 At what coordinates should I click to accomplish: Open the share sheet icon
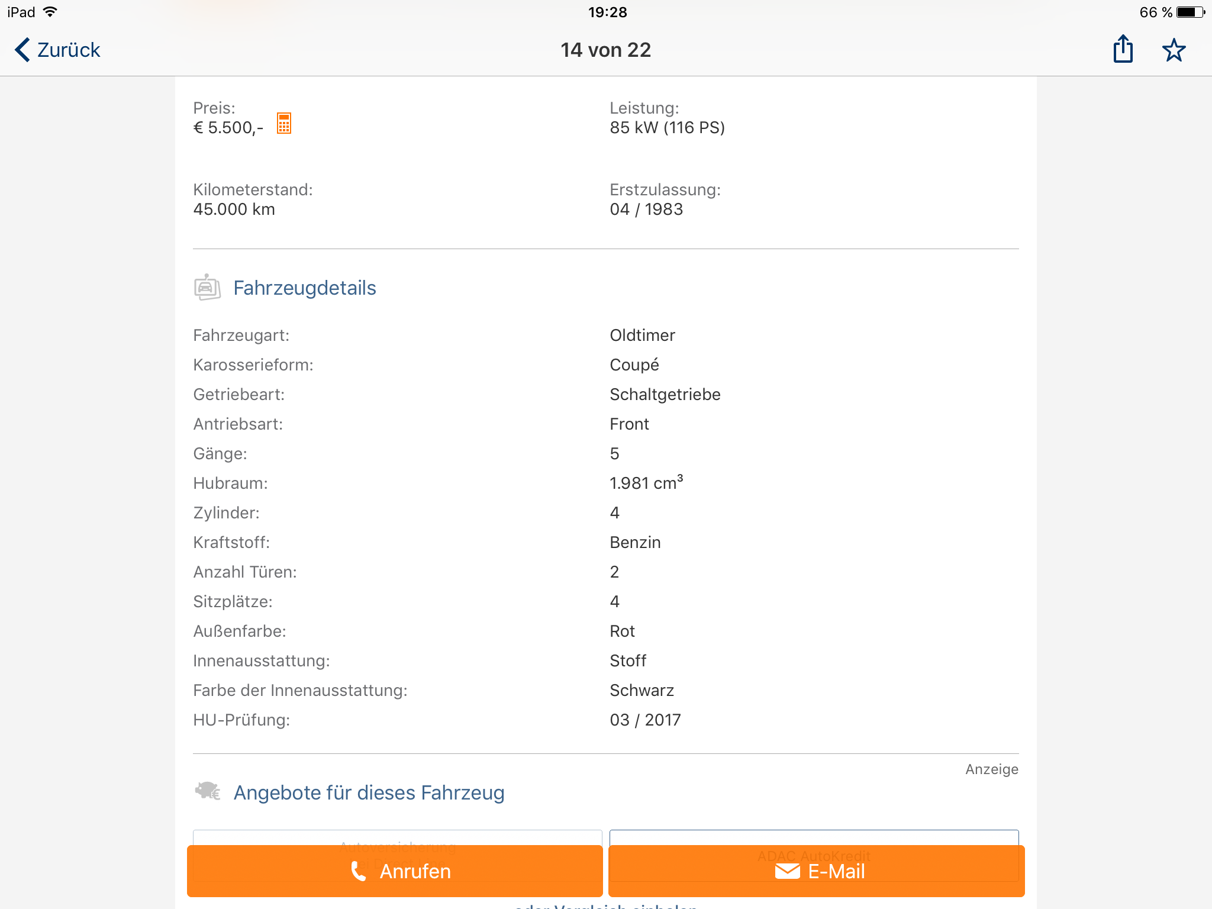pos(1123,49)
